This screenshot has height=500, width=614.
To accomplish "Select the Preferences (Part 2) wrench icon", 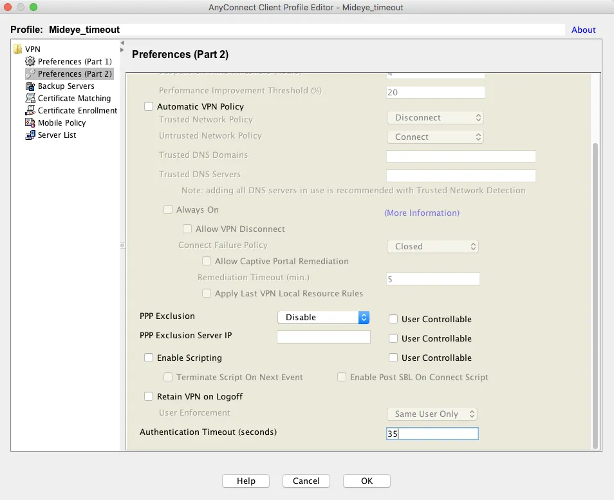I will click(x=30, y=73).
